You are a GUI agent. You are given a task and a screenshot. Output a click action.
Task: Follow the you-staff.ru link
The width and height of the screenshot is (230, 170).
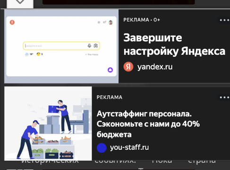[x=129, y=147]
